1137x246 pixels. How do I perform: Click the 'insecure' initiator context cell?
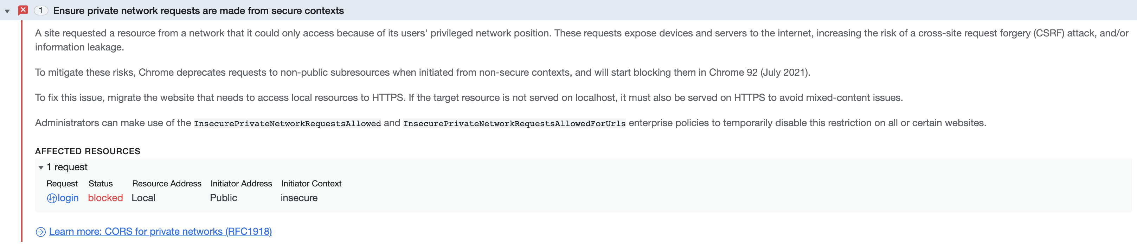[x=299, y=198]
